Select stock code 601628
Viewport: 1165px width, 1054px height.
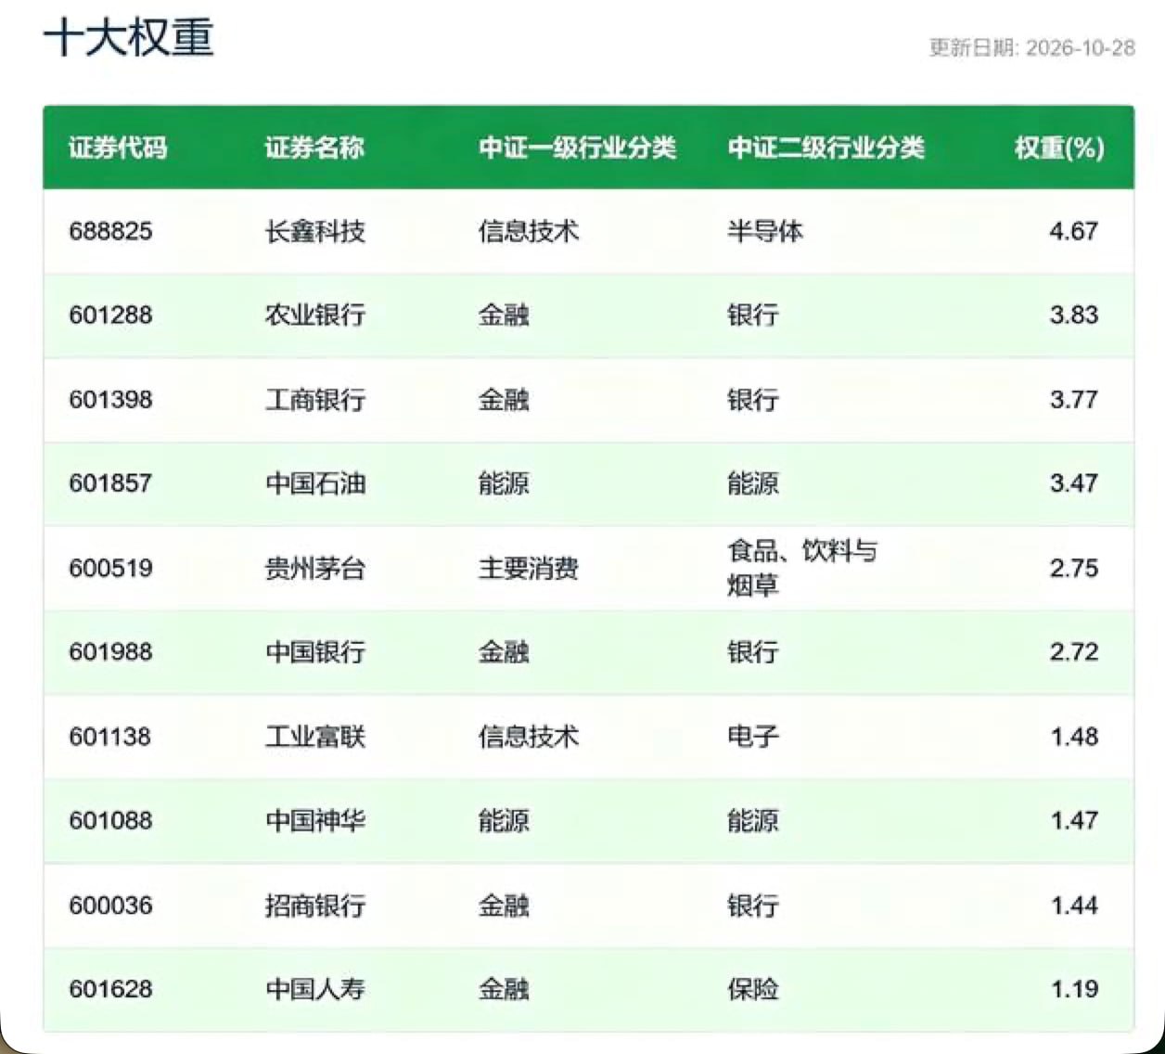[x=110, y=989]
